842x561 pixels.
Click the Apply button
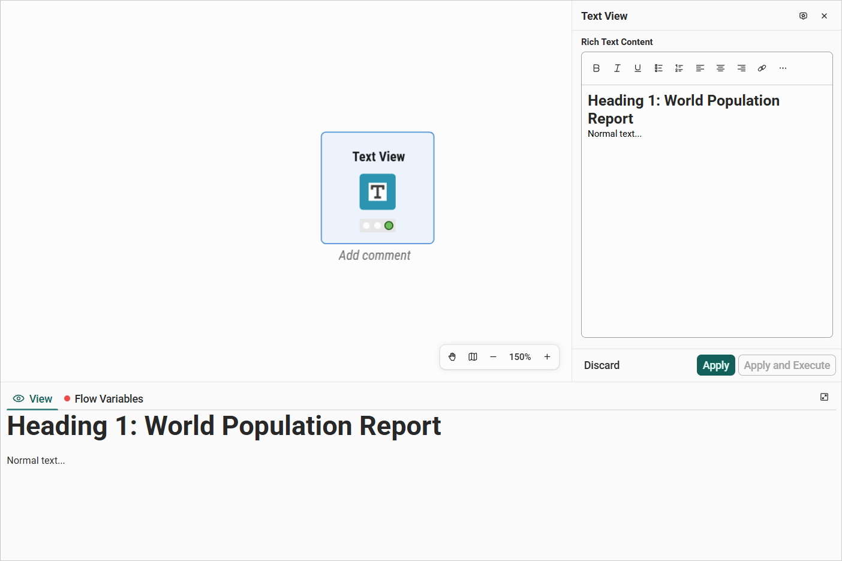[x=716, y=365]
